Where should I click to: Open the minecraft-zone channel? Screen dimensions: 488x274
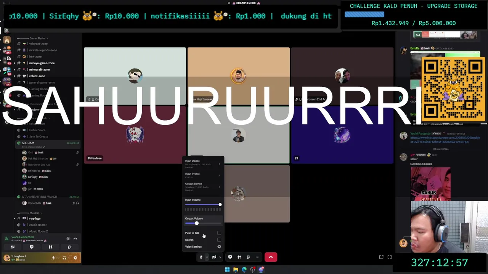point(48,70)
